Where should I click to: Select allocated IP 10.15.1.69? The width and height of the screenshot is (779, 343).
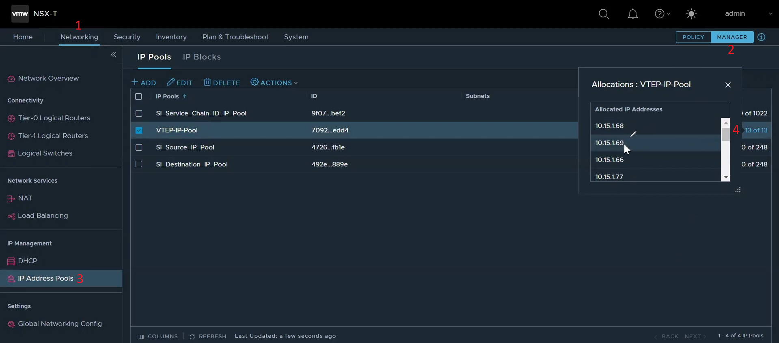(655, 143)
